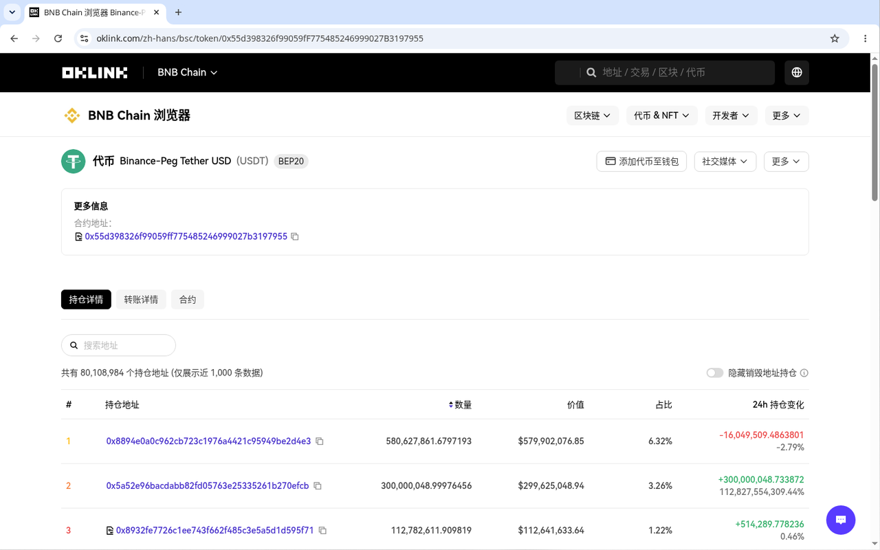Expand the 社交媒体 dropdown
This screenshot has height=550, width=880.
[725, 162]
